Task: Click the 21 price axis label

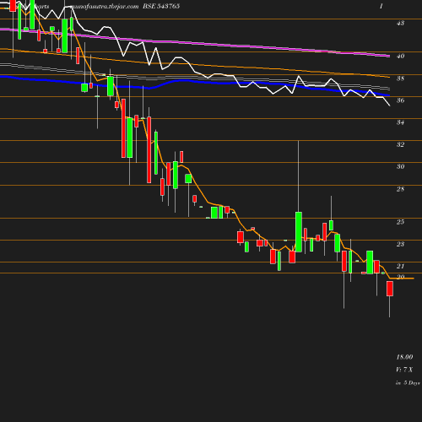Action: (x=400, y=266)
